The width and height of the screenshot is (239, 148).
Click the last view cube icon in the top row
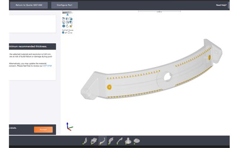71,18
